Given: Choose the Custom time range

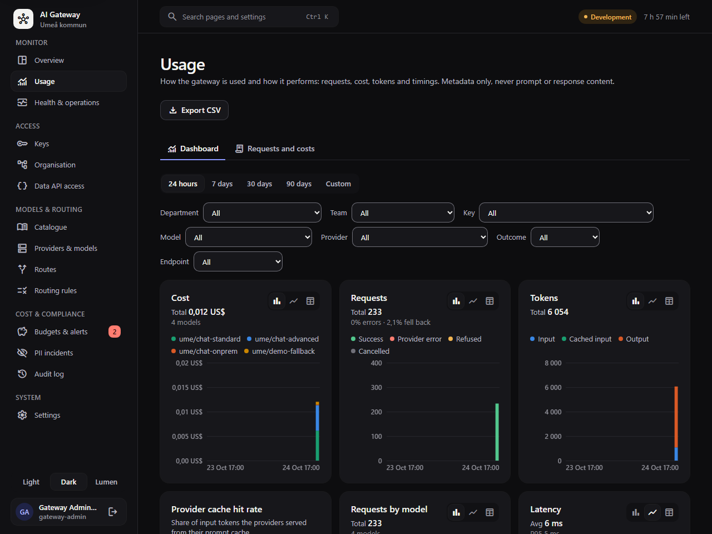Looking at the screenshot, I should click(338, 184).
